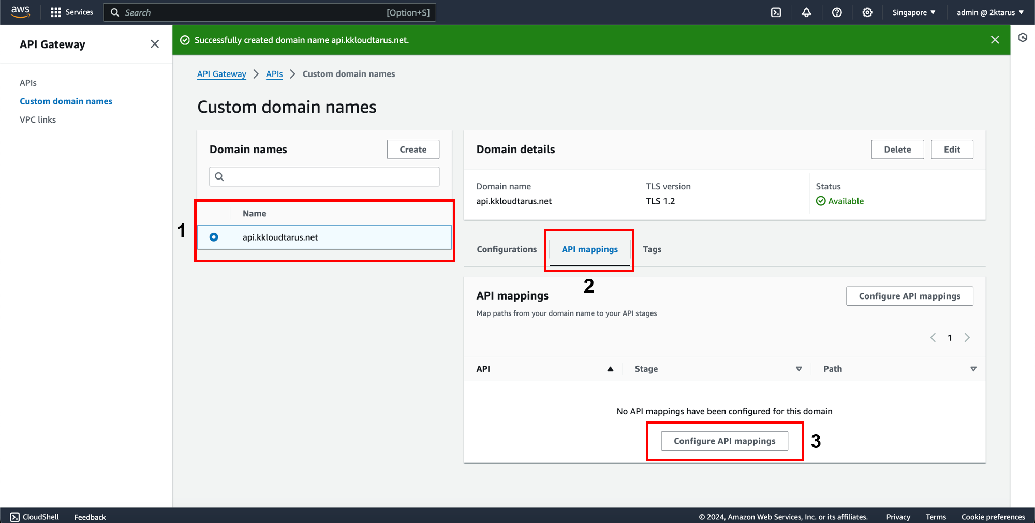Open Cookie preferences in footer
This screenshot has height=523, width=1035.
993,517
